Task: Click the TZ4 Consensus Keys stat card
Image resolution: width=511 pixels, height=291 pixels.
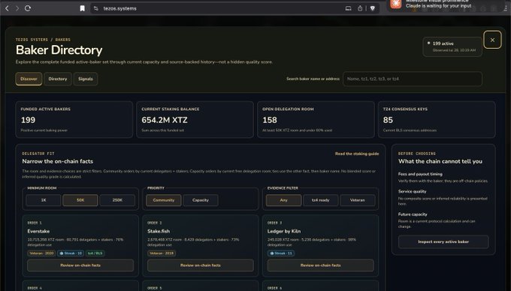Action: pos(437,119)
